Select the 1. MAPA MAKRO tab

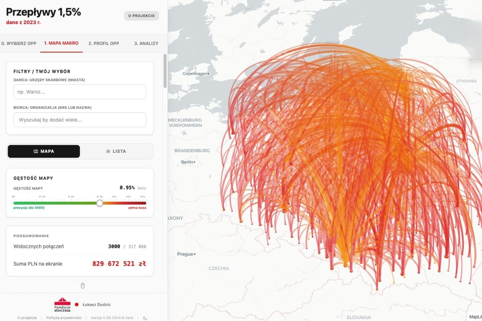tap(61, 43)
